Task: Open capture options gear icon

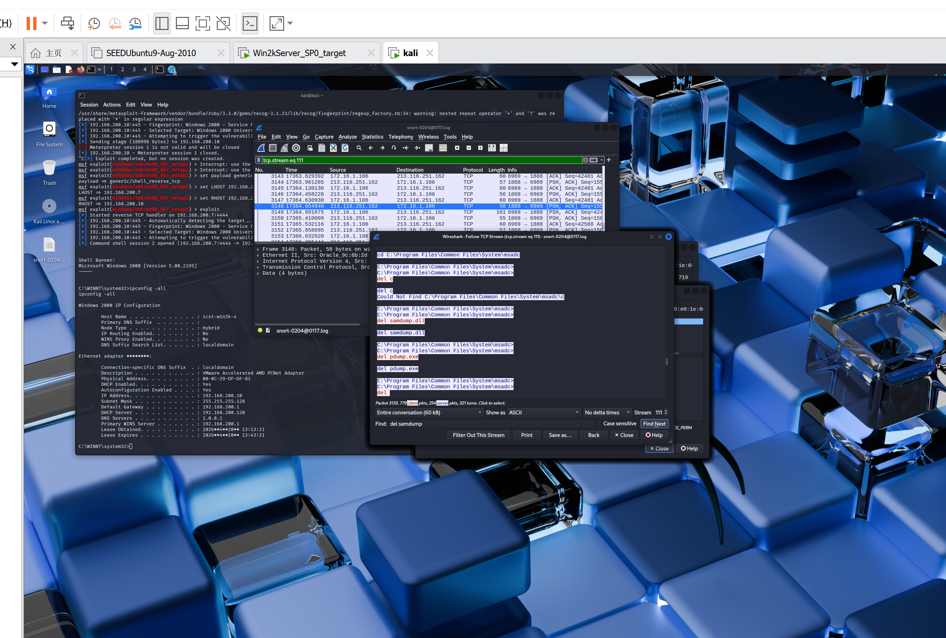Action: click(296, 148)
